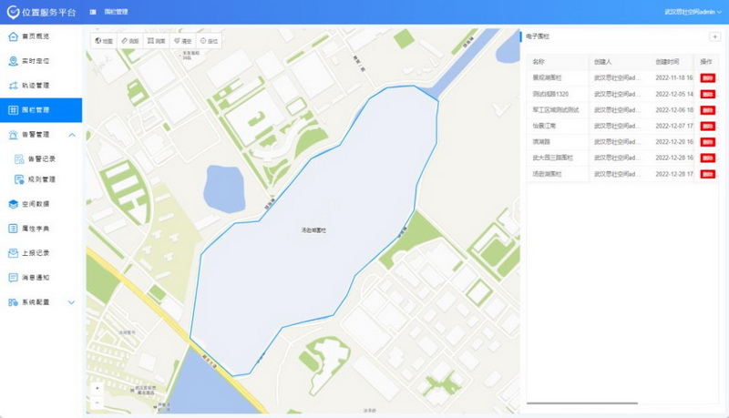729x418 pixels.
Task: Click the clear (清空) map tool
Action: pos(182,41)
